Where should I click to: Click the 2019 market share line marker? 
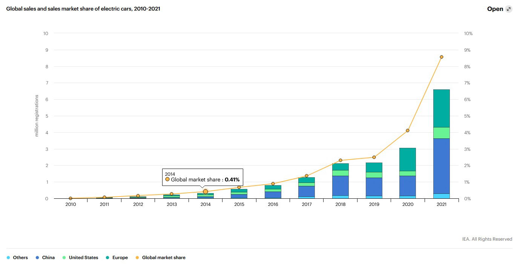(374, 157)
